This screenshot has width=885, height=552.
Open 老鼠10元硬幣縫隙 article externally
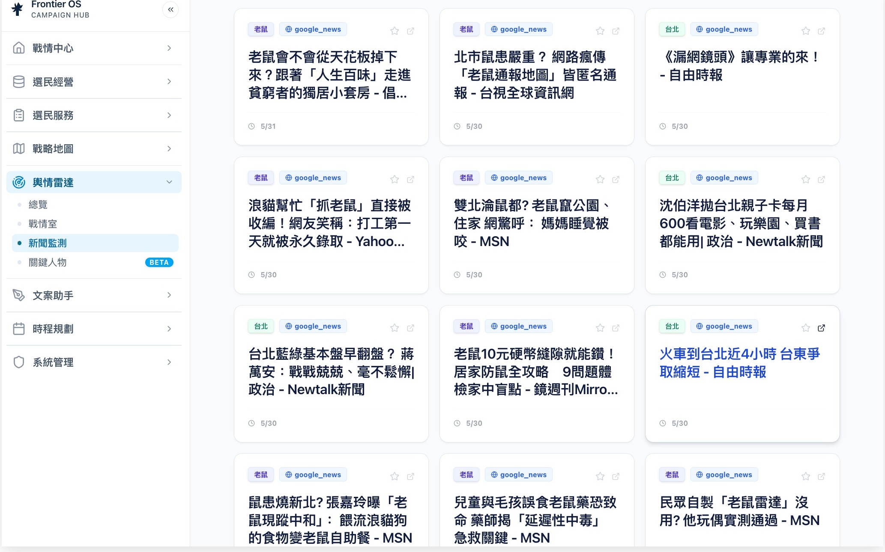[616, 328]
